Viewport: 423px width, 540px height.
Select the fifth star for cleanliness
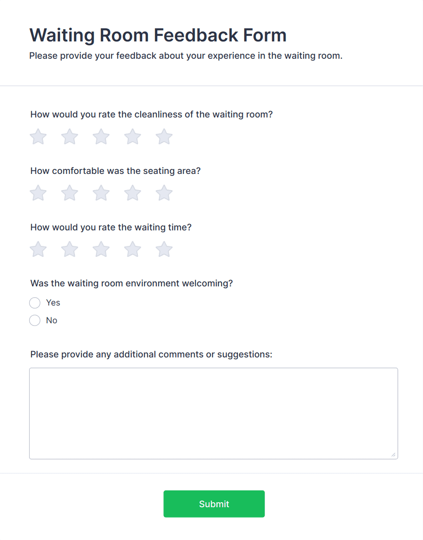[x=164, y=137]
